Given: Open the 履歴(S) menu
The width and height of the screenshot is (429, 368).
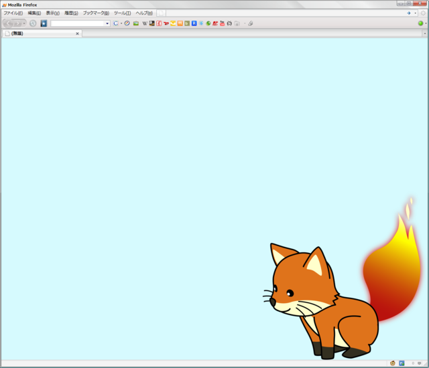Looking at the screenshot, I should 71,13.
